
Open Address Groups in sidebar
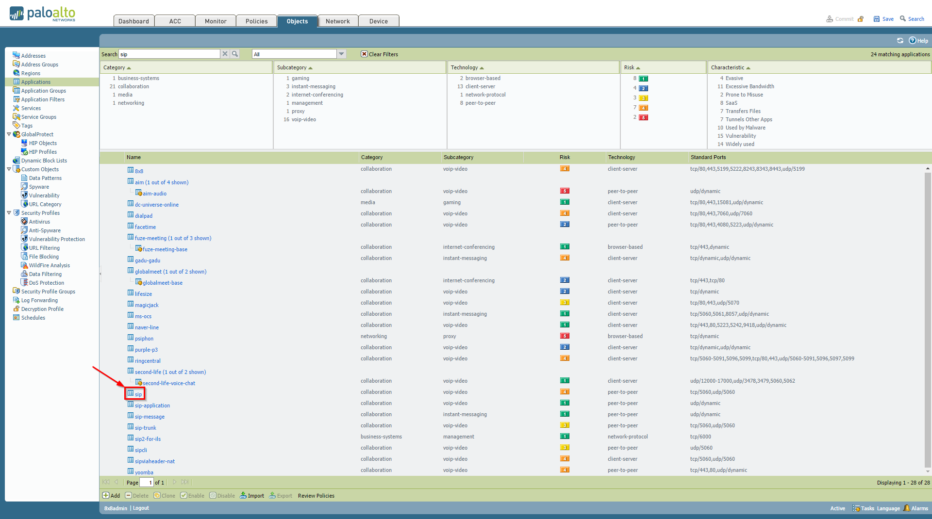coord(39,65)
